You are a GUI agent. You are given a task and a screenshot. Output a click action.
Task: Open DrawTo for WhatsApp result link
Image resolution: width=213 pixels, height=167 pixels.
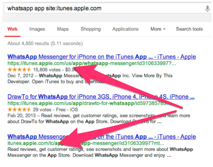(101, 97)
